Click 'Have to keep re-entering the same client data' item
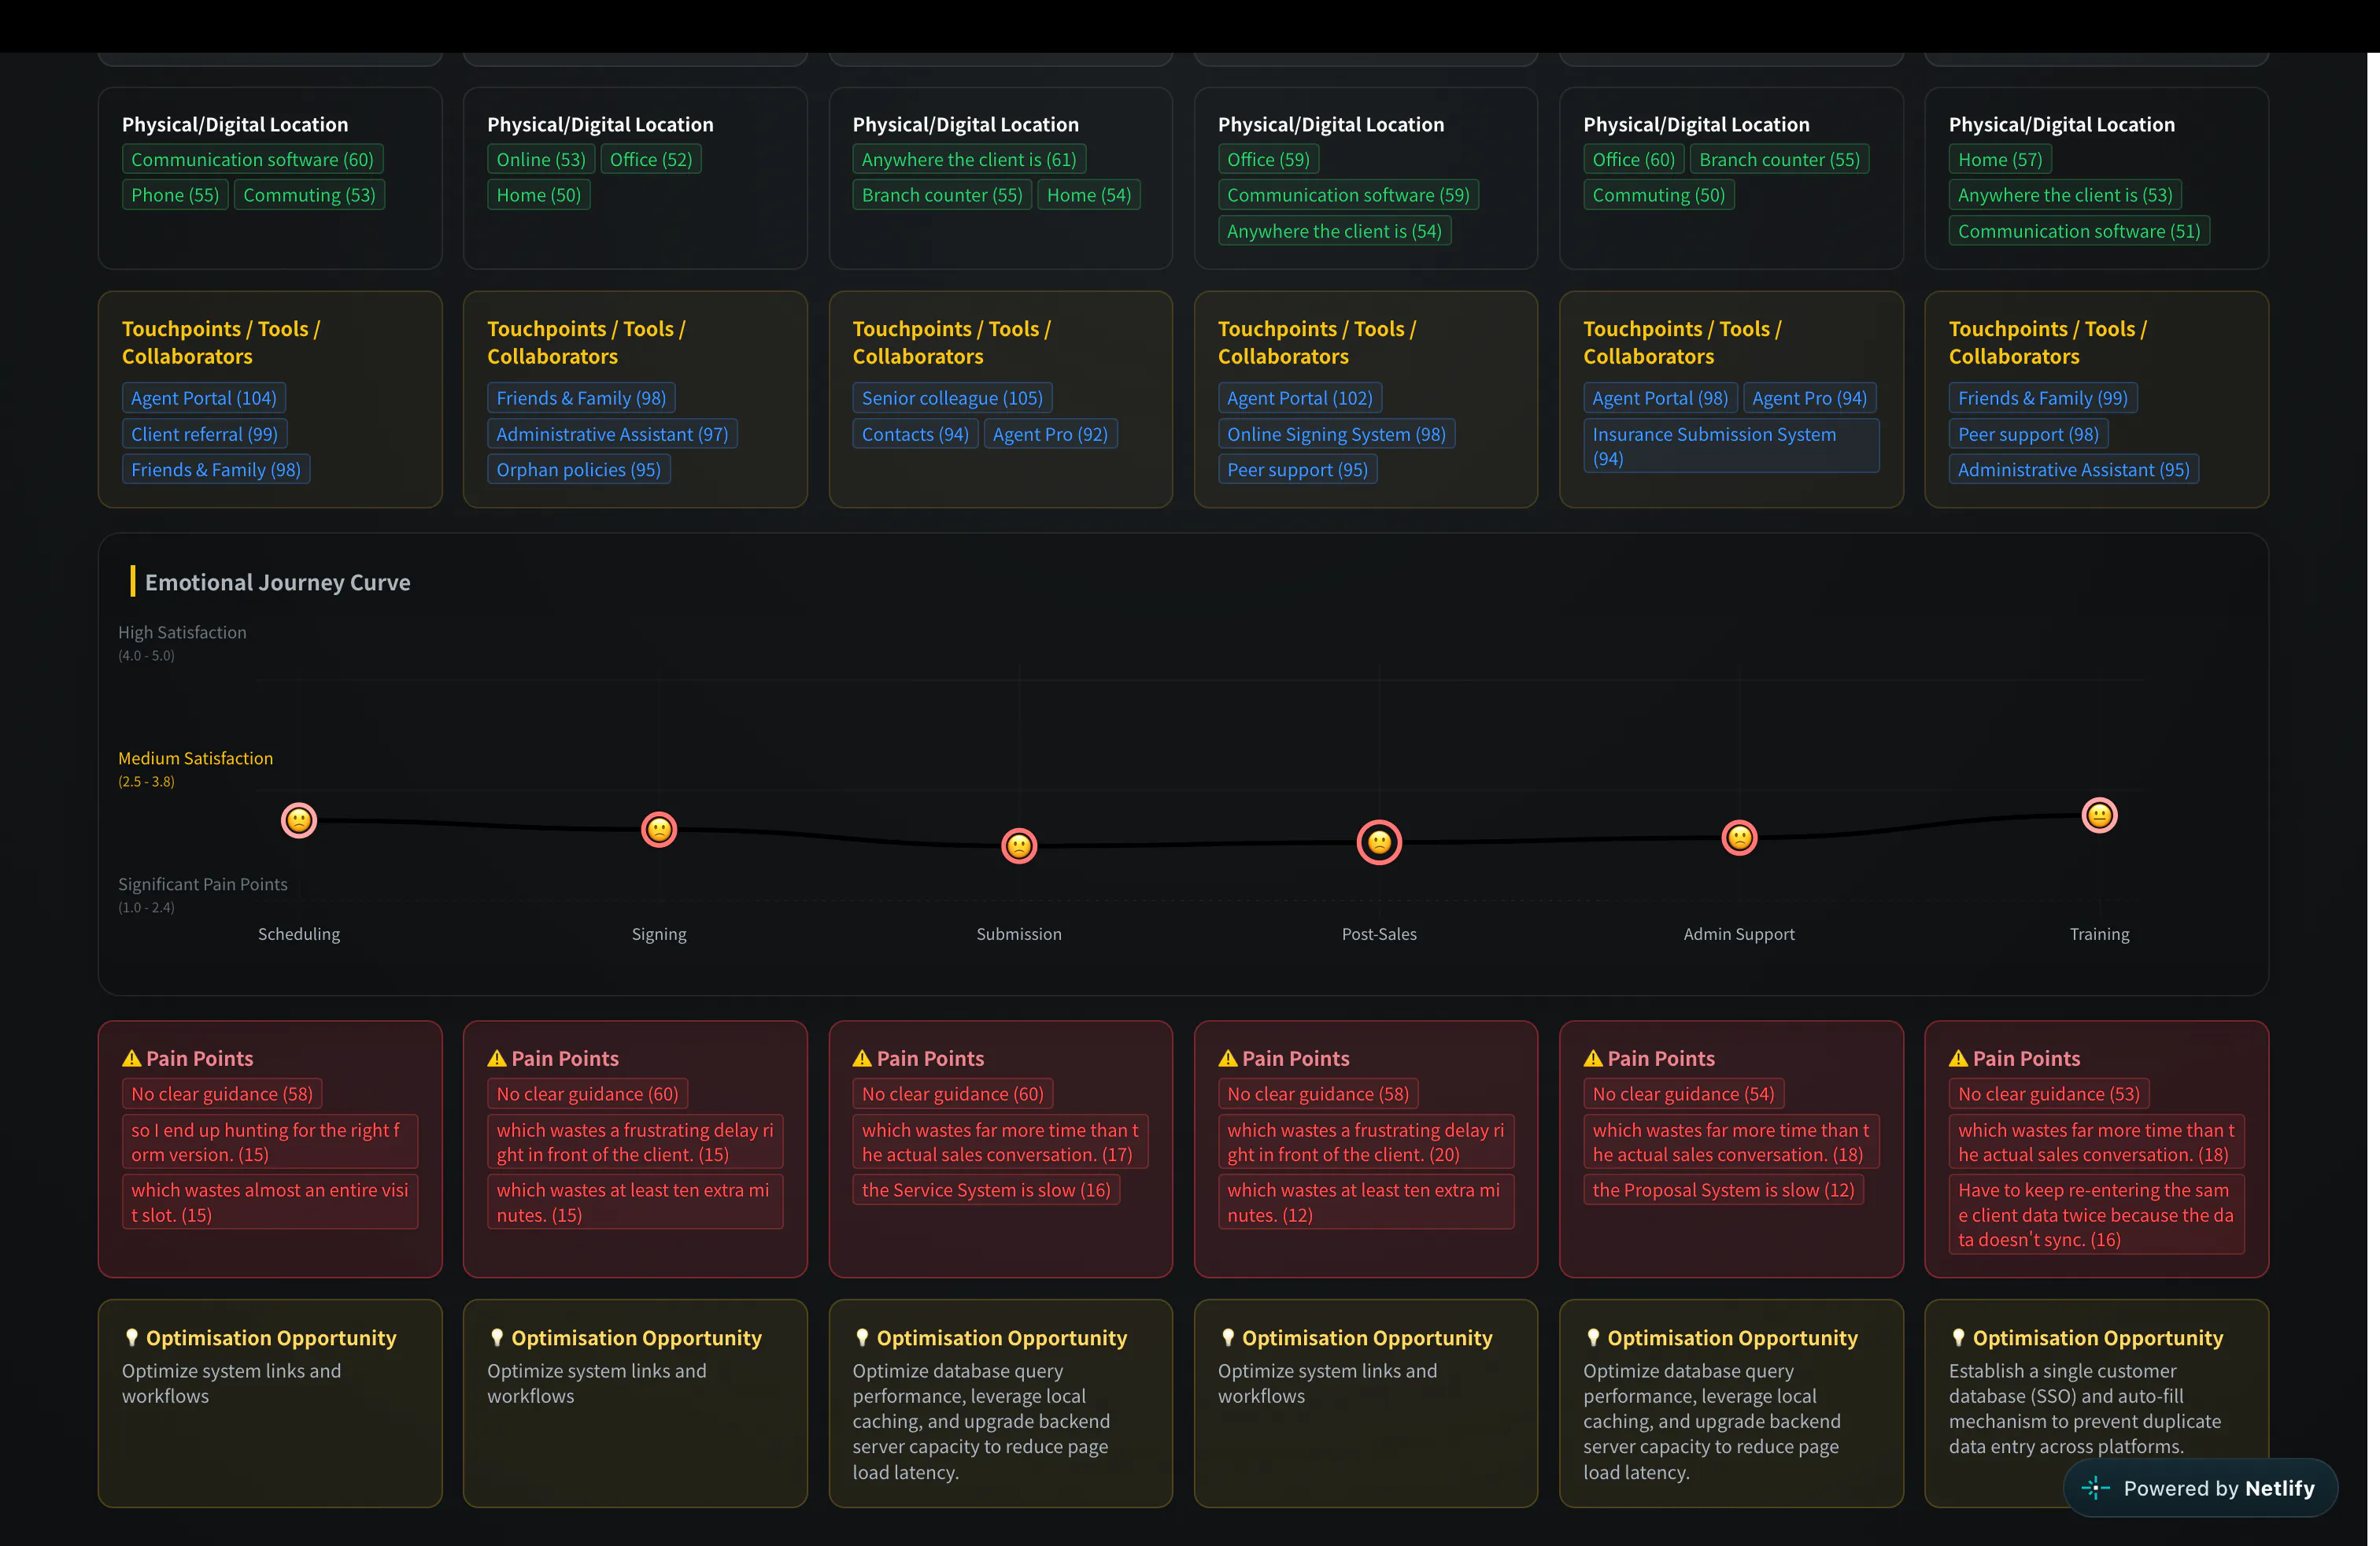The height and width of the screenshot is (1546, 2380). point(2096,1214)
